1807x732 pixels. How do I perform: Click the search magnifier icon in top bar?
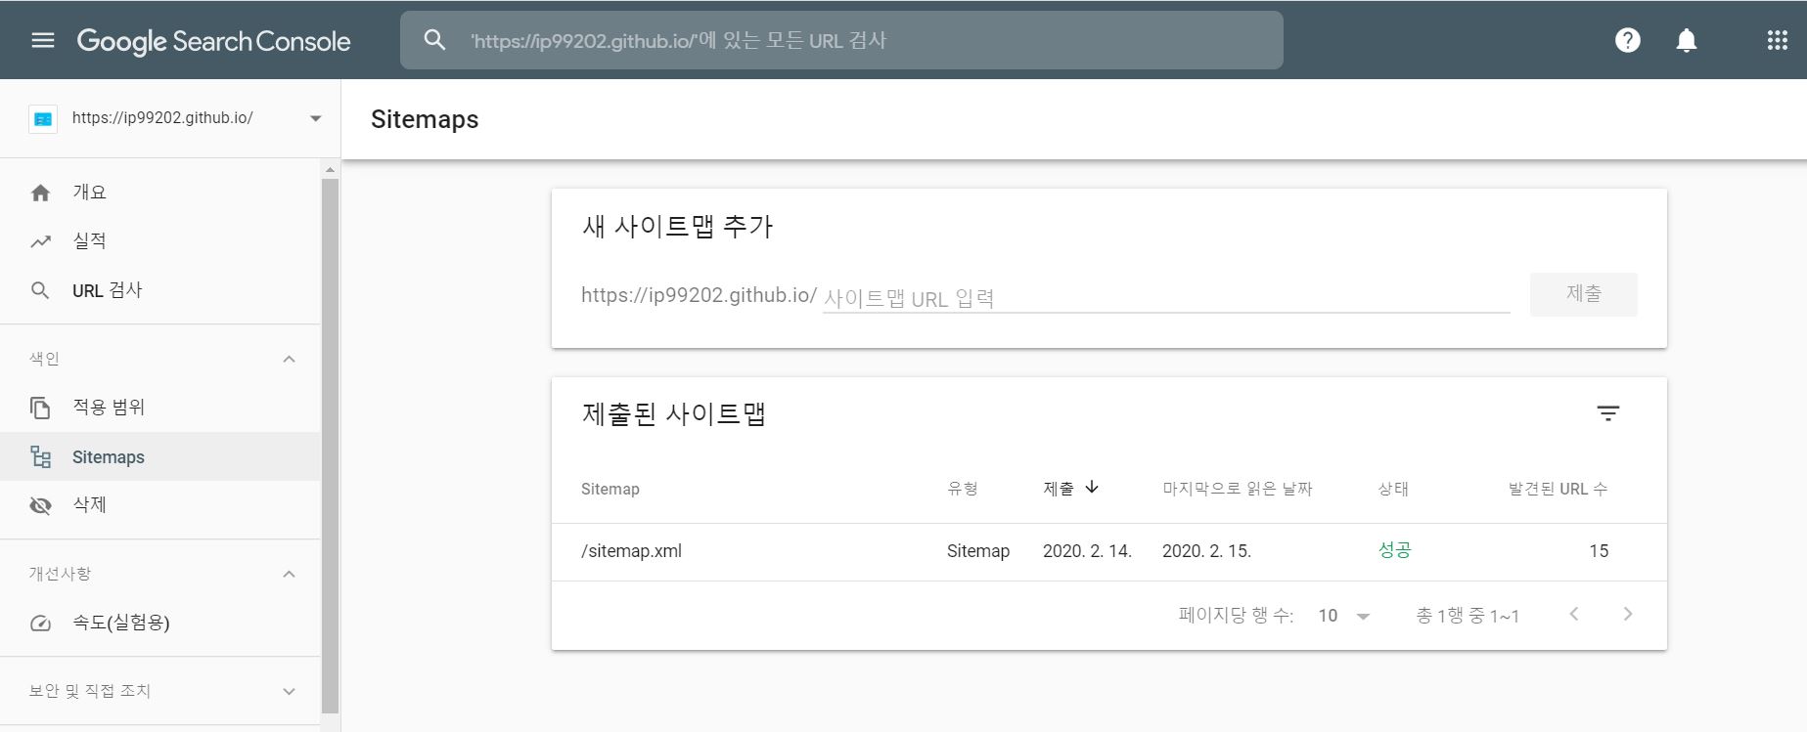click(434, 40)
